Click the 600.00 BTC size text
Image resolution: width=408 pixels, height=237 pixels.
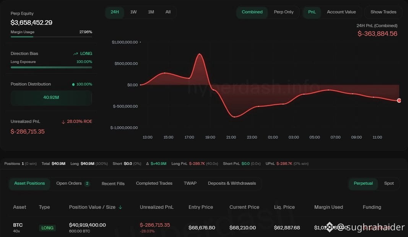coord(80,231)
